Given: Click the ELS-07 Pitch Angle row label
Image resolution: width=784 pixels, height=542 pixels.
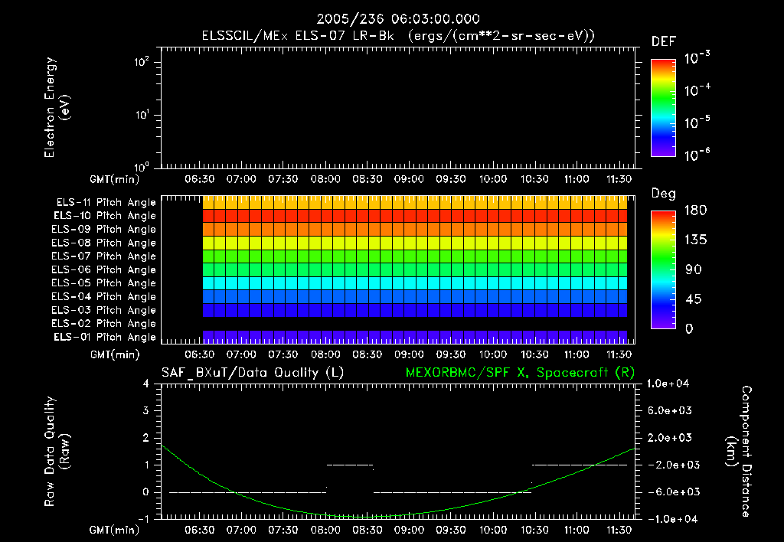Looking at the screenshot, I should click(x=103, y=256).
